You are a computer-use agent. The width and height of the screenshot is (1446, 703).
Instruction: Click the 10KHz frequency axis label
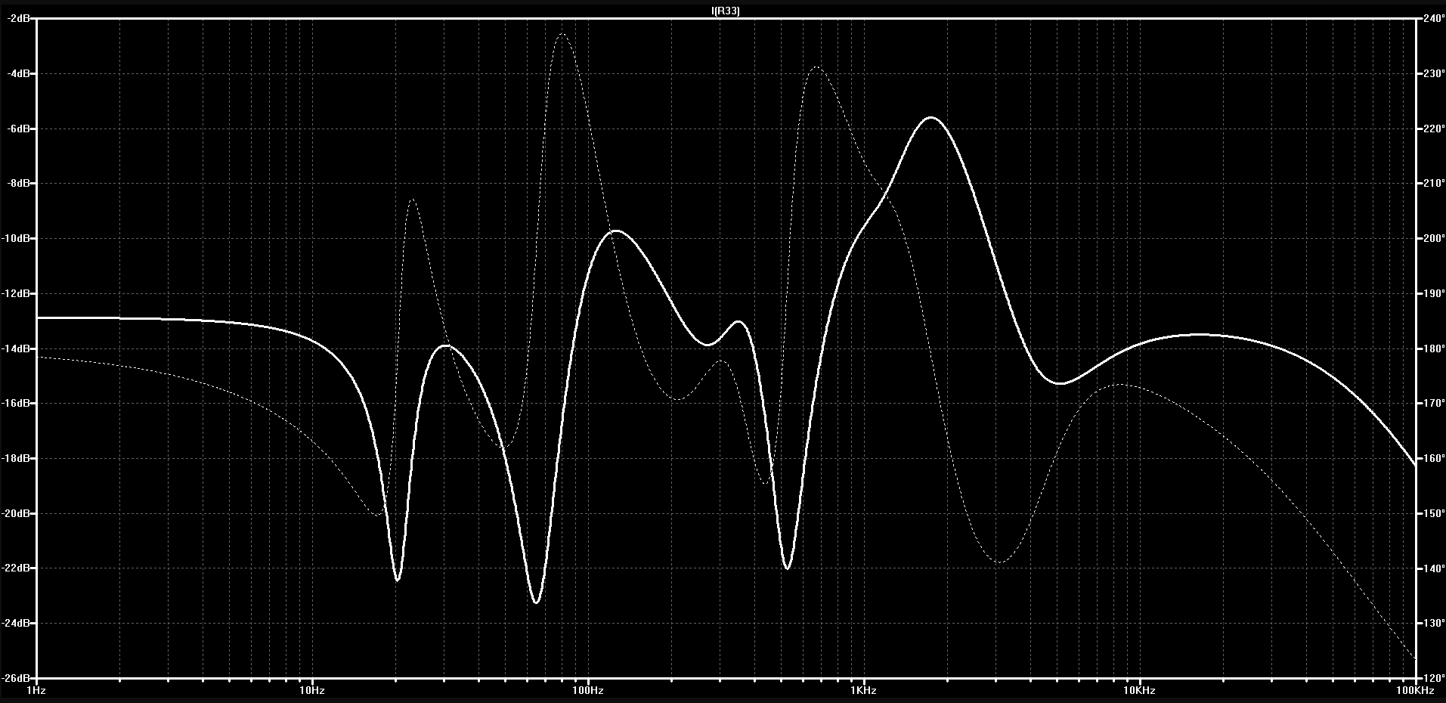coord(1138,691)
